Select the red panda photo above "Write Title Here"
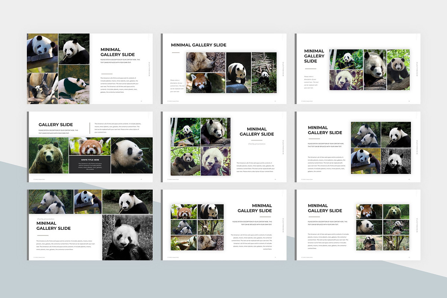 (x=90, y=146)
